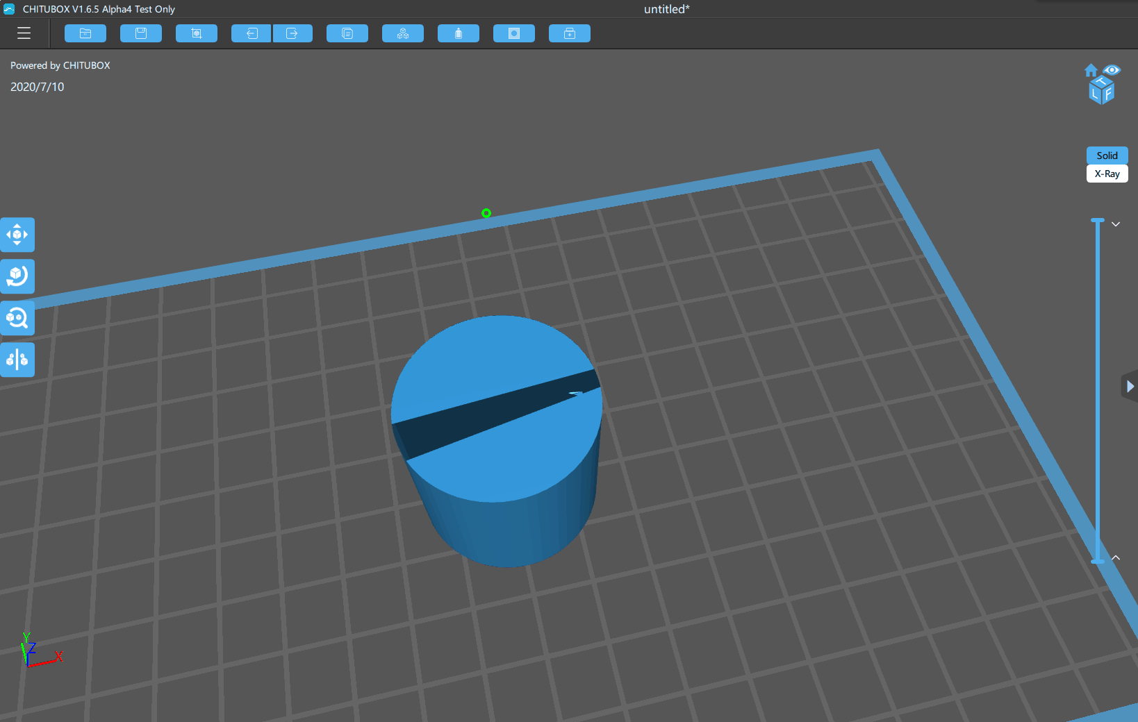Select the Mirror tool
Image resolution: width=1138 pixels, height=722 pixels.
click(x=17, y=360)
